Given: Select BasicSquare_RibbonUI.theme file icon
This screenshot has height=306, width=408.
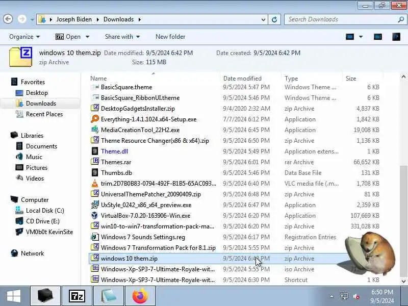Looking at the screenshot, I should [95, 98].
